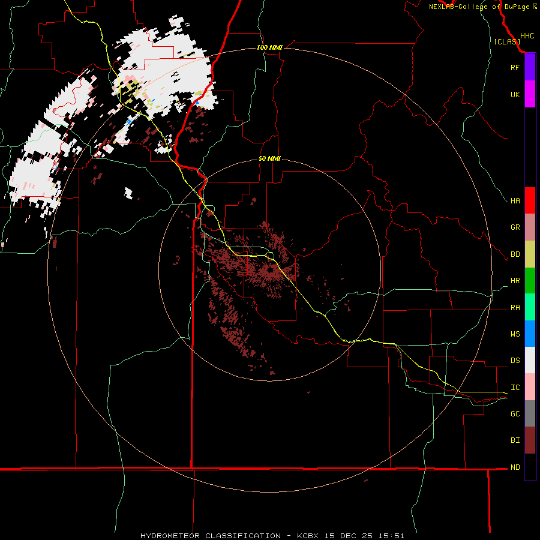Click the HHC product label
The image size is (540, 540).
(527, 36)
